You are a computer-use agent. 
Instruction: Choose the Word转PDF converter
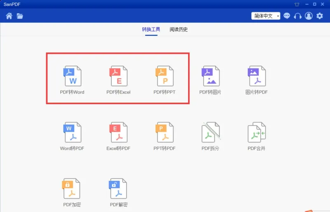coord(72,133)
